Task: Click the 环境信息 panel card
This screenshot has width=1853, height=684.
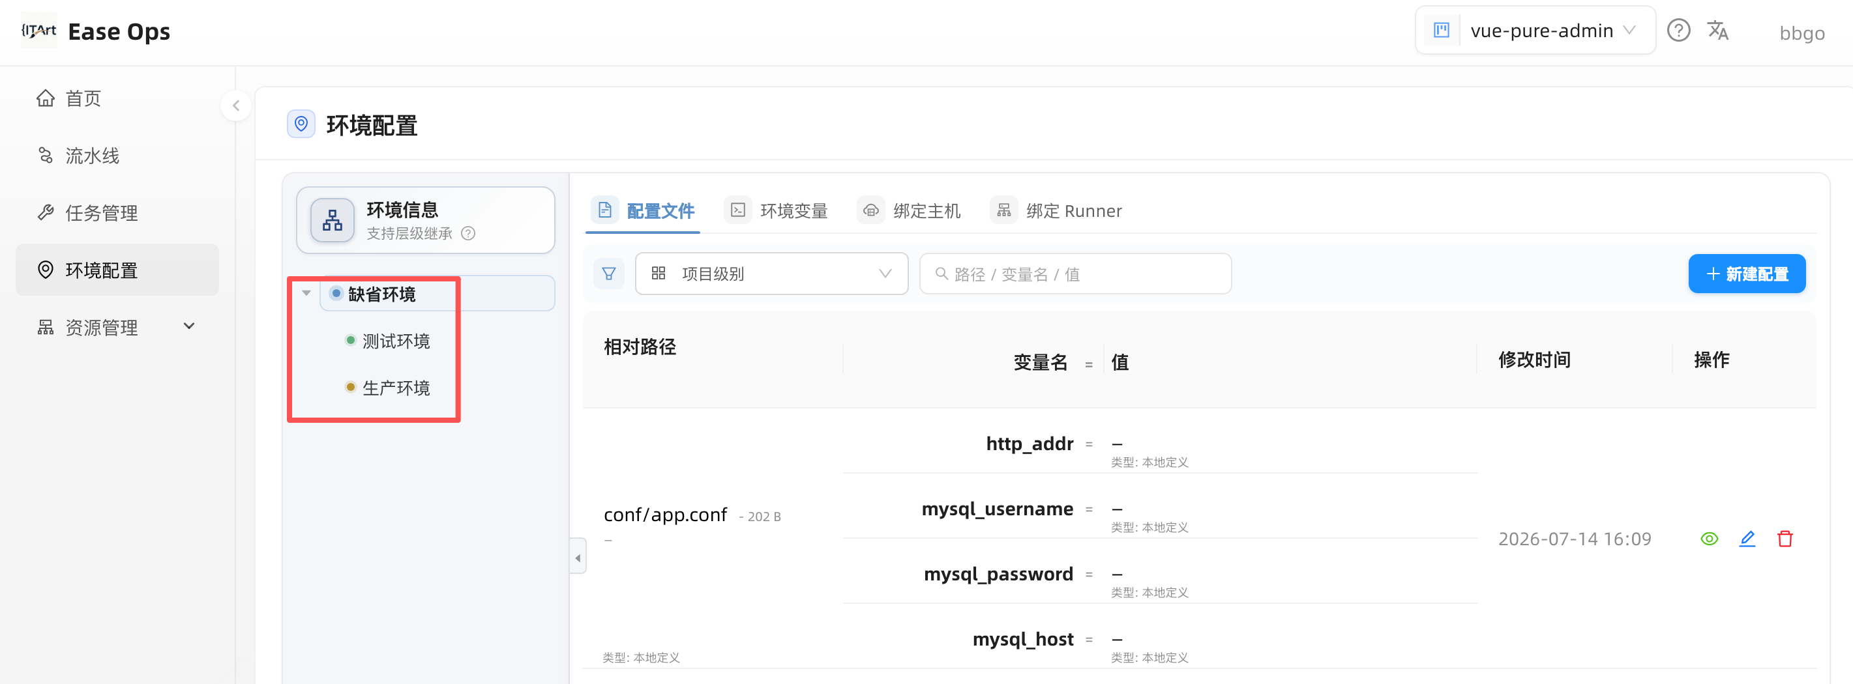Action: click(426, 220)
